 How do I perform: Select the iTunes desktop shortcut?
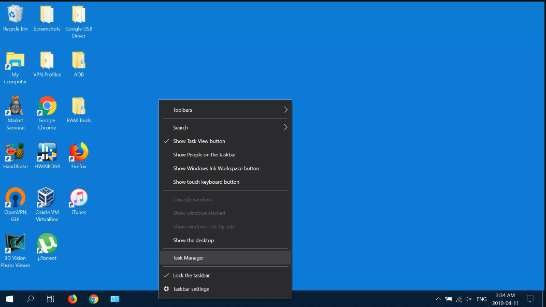(x=79, y=202)
